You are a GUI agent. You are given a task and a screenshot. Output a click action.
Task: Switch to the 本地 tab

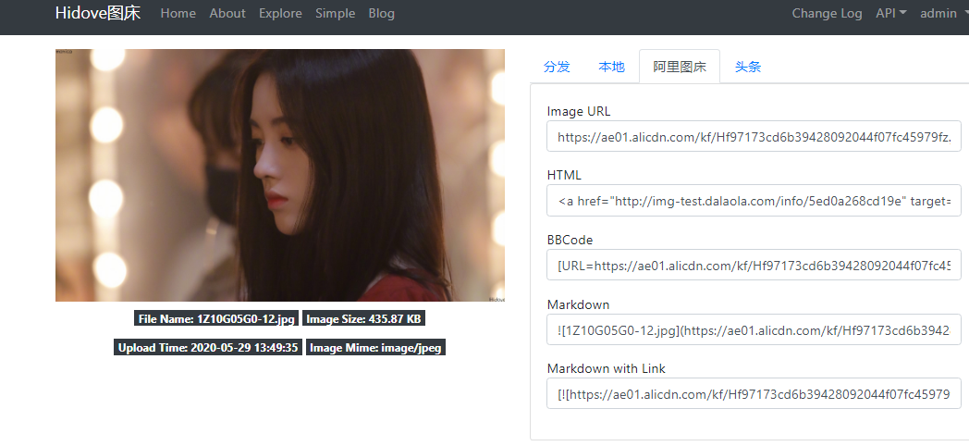click(x=612, y=67)
